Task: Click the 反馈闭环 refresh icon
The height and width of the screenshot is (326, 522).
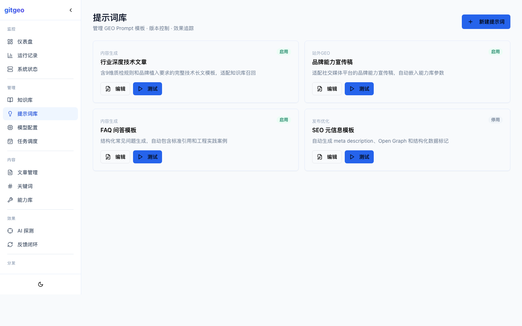Action: tap(10, 244)
